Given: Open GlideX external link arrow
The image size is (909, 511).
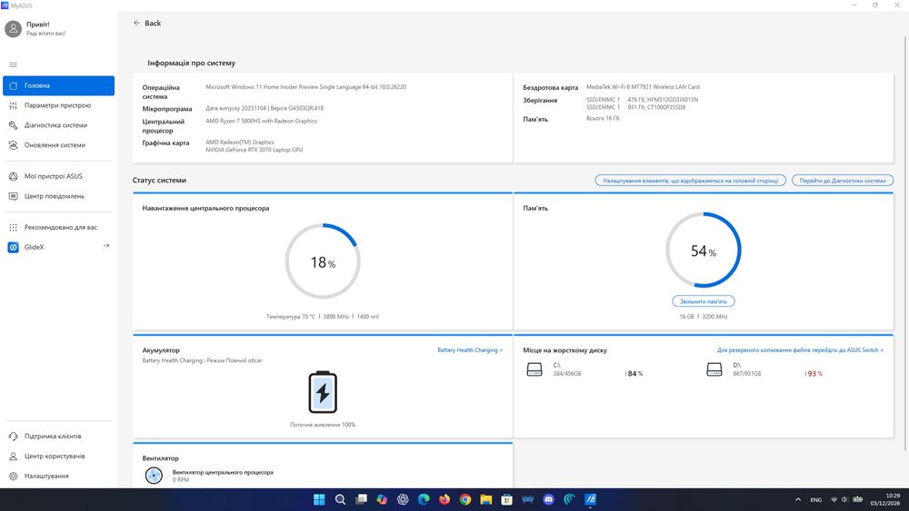Looking at the screenshot, I should pyautogui.click(x=106, y=247).
